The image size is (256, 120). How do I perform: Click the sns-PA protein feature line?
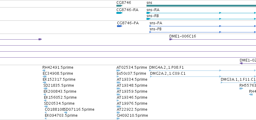(203, 26)
